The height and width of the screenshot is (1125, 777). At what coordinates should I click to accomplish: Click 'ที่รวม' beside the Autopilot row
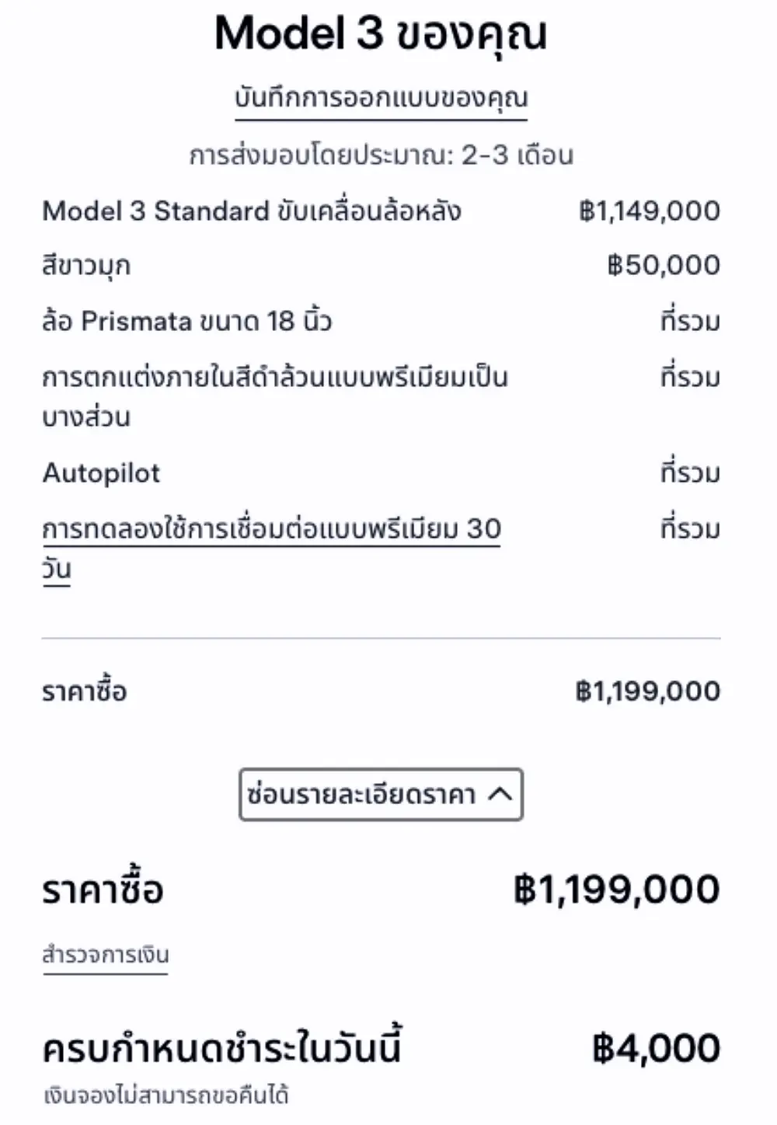[x=690, y=473]
